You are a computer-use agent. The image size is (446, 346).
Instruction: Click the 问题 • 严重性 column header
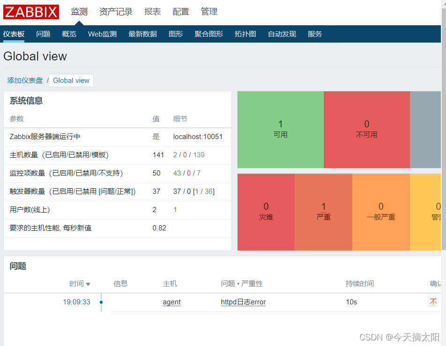[242, 283]
